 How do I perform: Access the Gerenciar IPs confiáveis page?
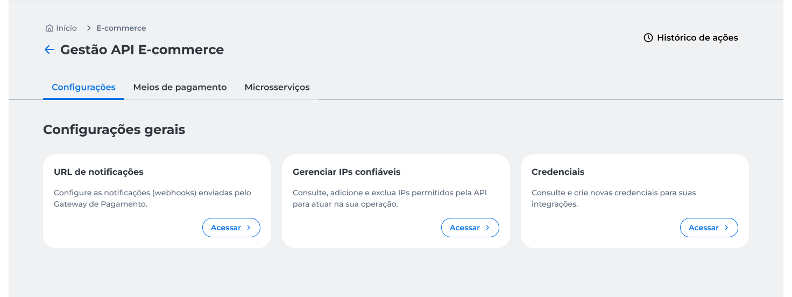470,228
